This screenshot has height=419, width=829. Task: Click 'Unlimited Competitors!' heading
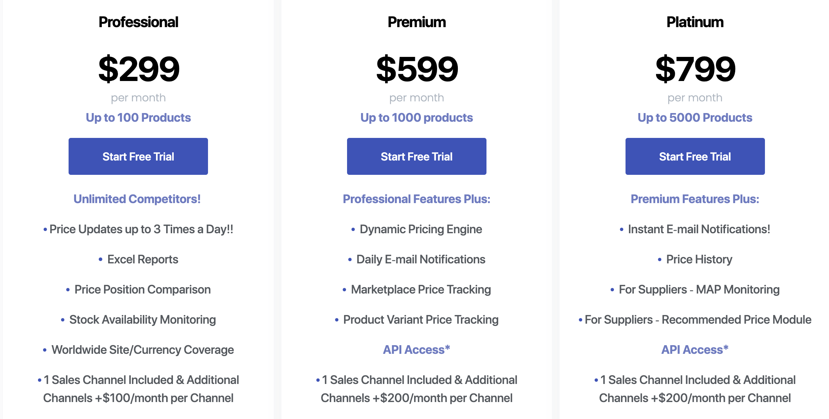point(137,199)
